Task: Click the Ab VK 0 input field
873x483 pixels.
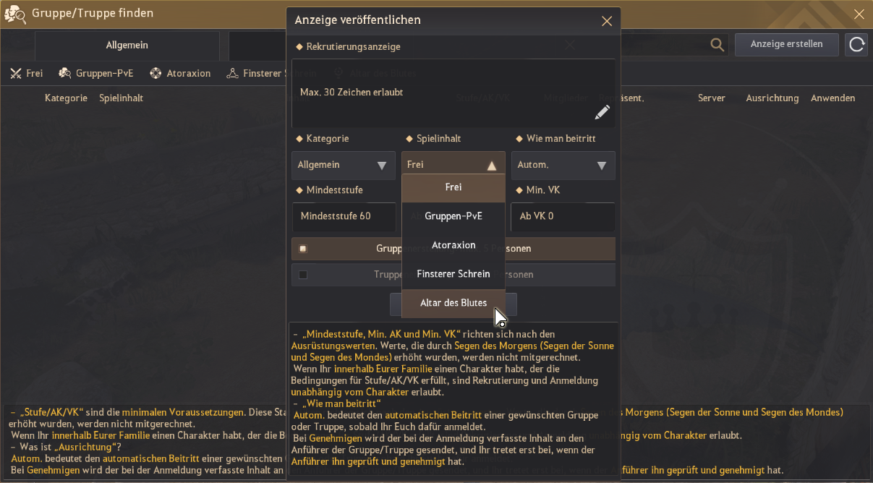Action: click(x=563, y=216)
